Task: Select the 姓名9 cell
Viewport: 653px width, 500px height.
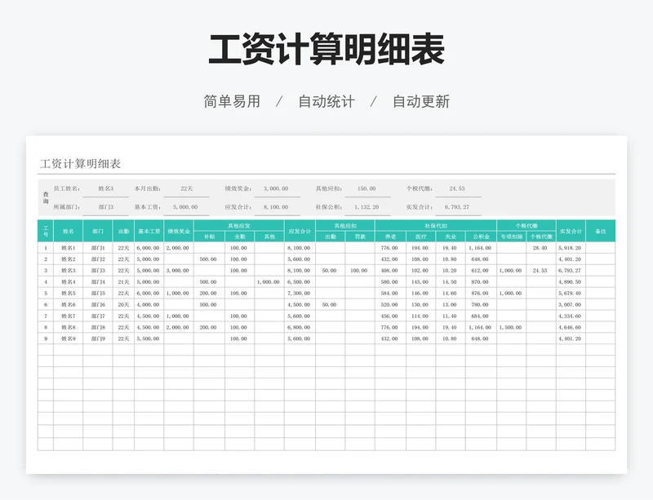Action: click(x=69, y=338)
